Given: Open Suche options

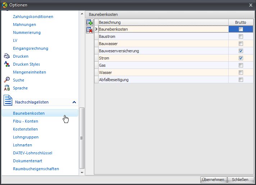Looking at the screenshot, I should 19,80.
